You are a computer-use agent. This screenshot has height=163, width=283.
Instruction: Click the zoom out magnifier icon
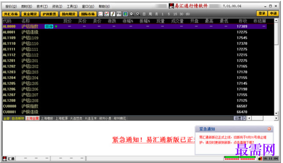[132, 14]
